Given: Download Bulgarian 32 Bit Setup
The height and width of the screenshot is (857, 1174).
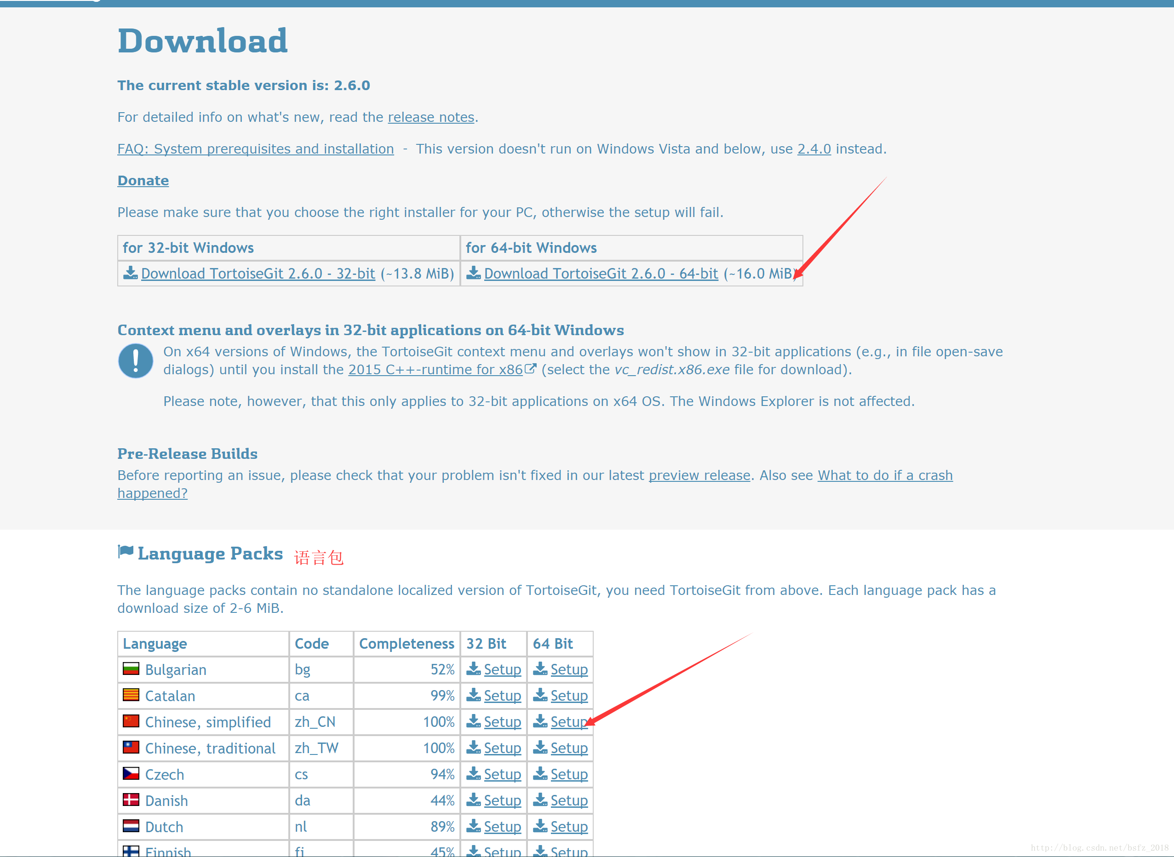Looking at the screenshot, I should point(502,670).
